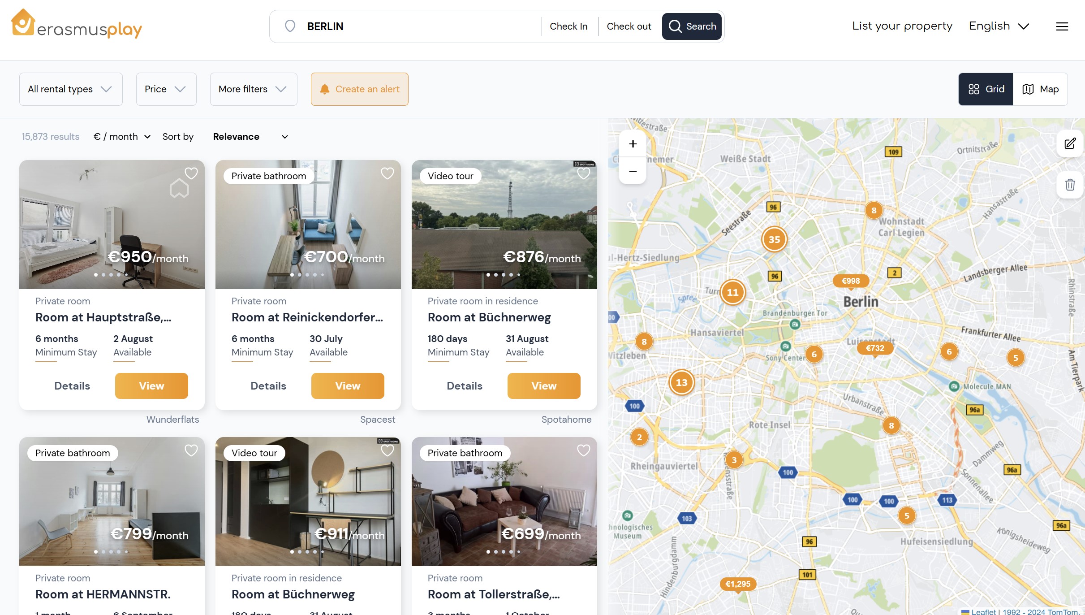The width and height of the screenshot is (1085, 615).
Task: Favorite the Hauptstraße room with heart
Action: pos(191,173)
